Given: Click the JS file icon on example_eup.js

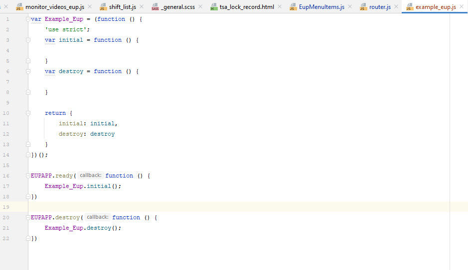Looking at the screenshot, I should pos(410,6).
